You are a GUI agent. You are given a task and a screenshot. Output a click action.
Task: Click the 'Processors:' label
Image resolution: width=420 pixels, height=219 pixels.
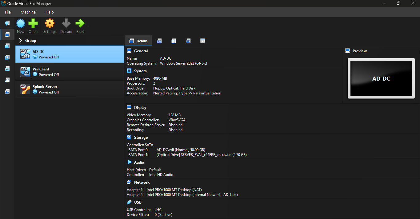[136, 83]
